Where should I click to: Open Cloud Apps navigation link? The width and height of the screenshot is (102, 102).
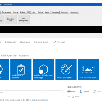tap(25, 42)
